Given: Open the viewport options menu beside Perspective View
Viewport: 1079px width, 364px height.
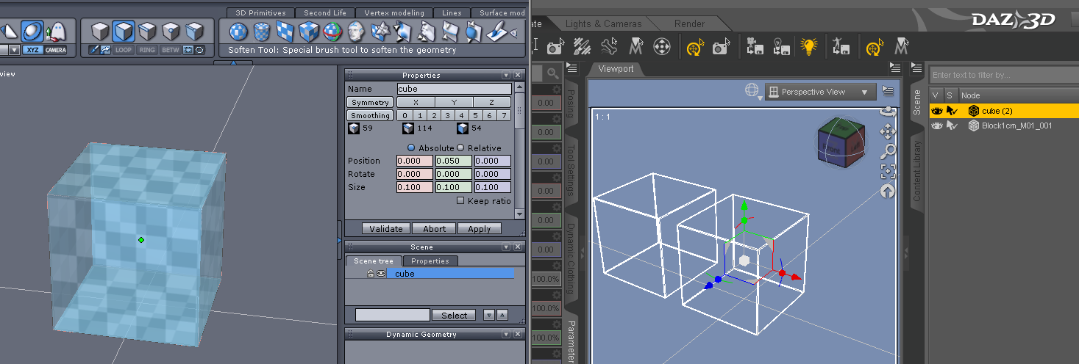Looking at the screenshot, I should click(888, 92).
